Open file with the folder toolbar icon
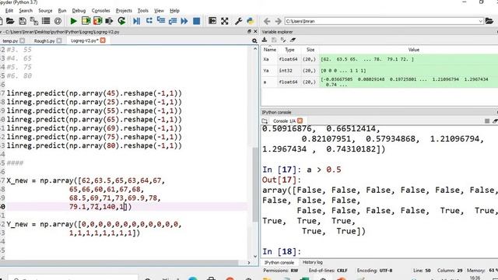 (10, 21)
